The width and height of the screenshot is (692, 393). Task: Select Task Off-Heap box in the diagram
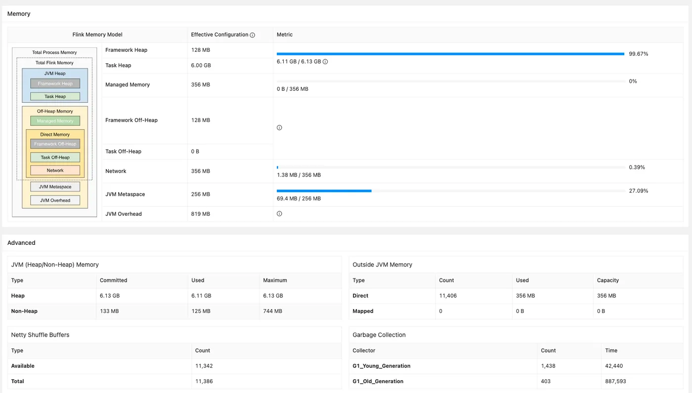pos(55,157)
